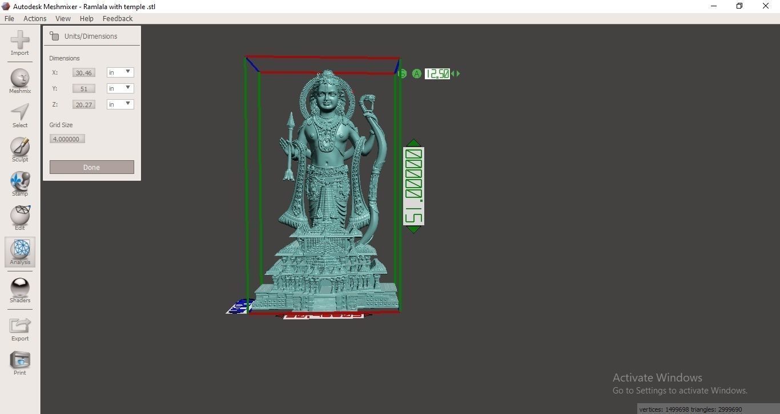Click the X dimension field 30.46
This screenshot has height=414, width=780.
coord(84,72)
